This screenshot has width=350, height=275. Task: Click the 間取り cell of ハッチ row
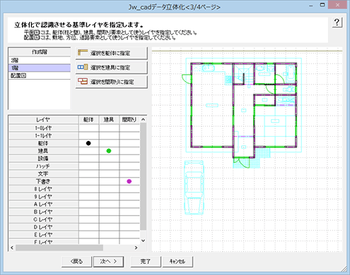[x=129, y=166]
